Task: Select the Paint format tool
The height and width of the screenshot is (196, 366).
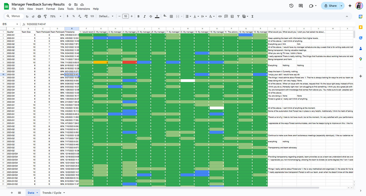Action: tap(45, 16)
